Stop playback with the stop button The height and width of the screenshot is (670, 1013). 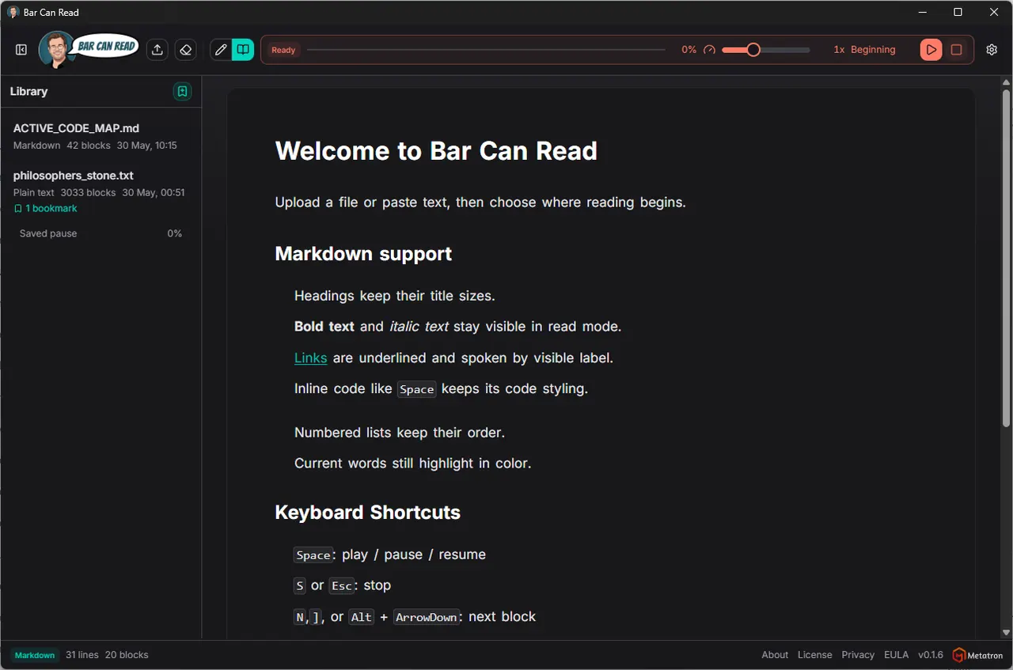click(x=956, y=50)
